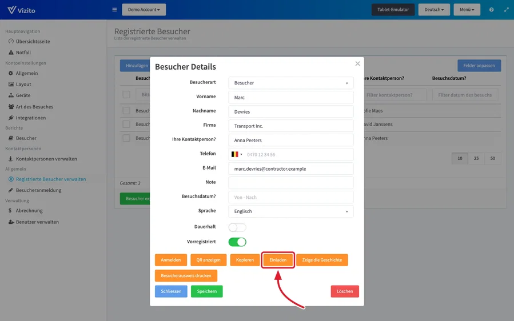Check the Anna Peeters row checkbox

[126, 138]
